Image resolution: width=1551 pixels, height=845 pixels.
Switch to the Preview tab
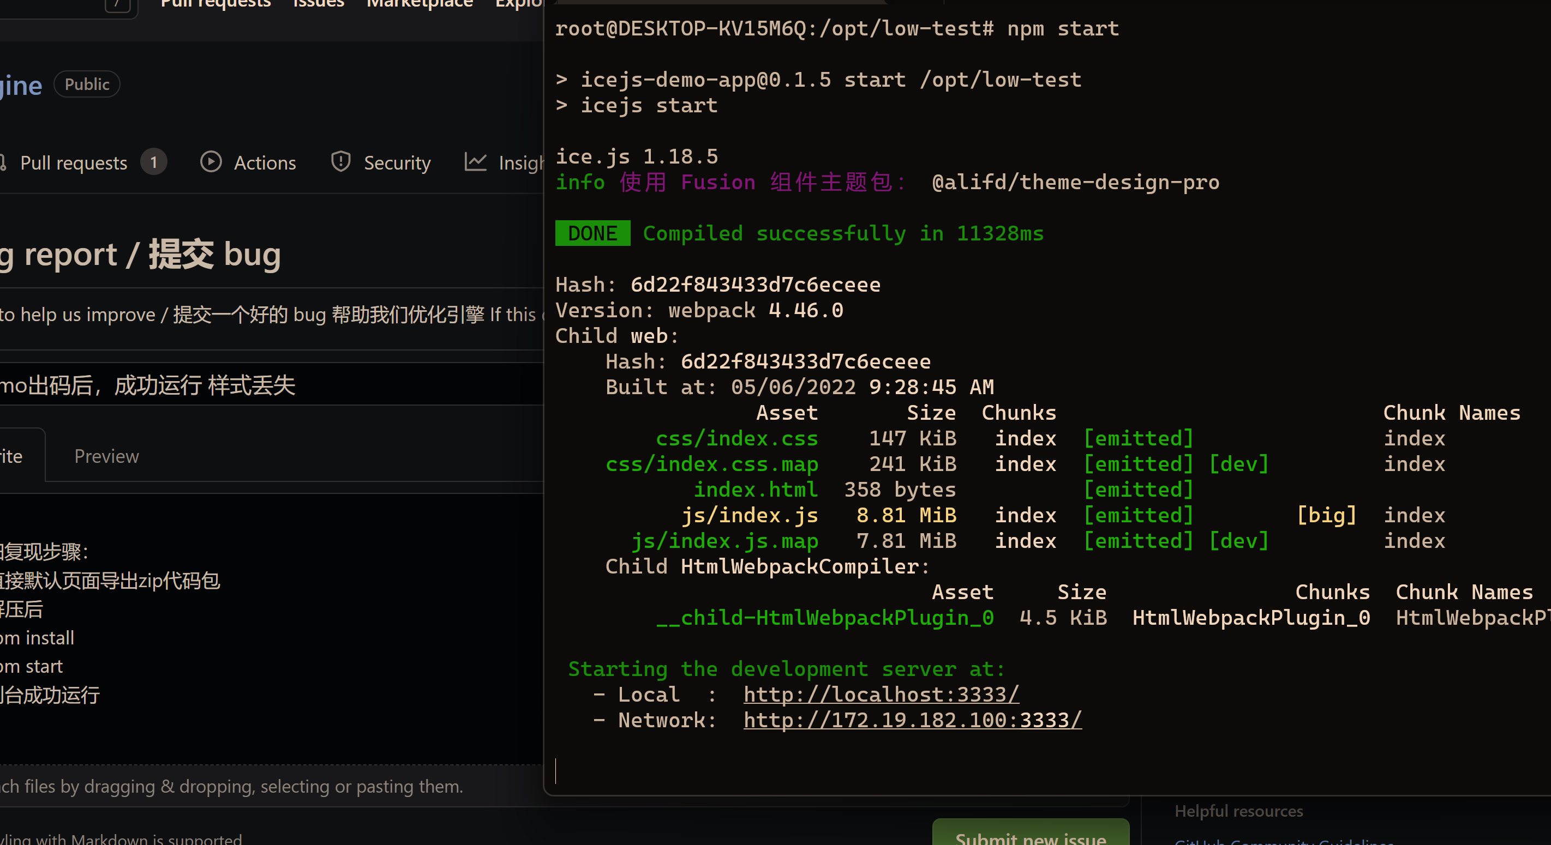[106, 456]
